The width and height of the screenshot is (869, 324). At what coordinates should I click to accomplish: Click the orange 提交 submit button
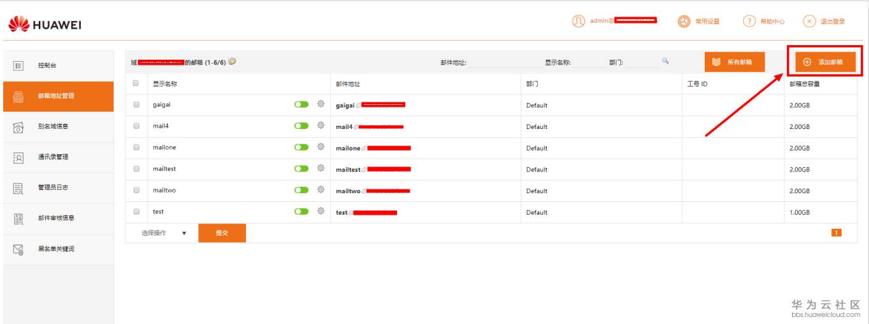[222, 233]
